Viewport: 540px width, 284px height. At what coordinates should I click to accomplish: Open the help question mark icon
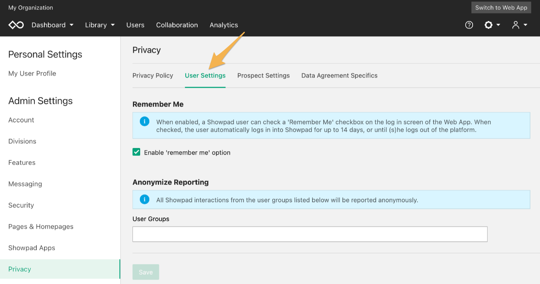point(469,25)
